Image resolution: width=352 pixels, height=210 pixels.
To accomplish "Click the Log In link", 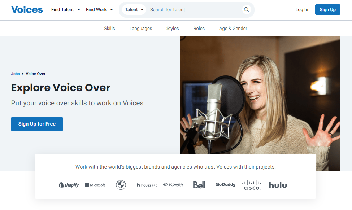I will [x=302, y=10].
